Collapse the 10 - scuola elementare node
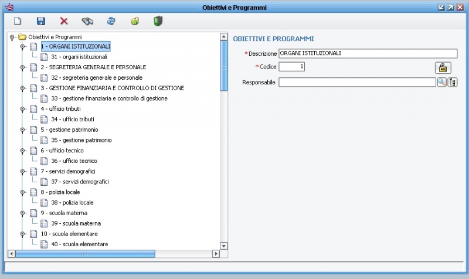Screen dimensions: 469x279 22,234
